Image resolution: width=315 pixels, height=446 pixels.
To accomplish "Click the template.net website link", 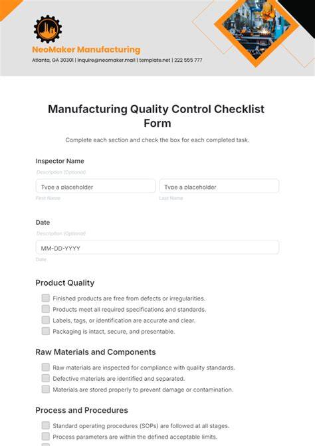I will pos(155,60).
